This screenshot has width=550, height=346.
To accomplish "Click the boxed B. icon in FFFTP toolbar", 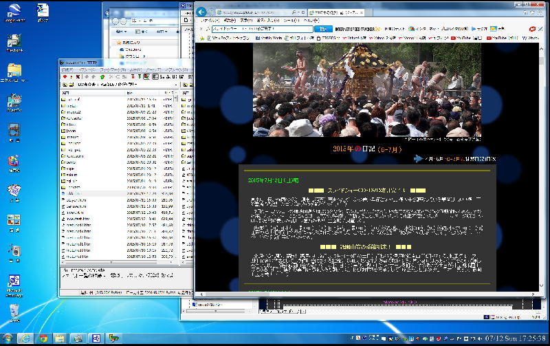I will pyautogui.click(x=155, y=76).
